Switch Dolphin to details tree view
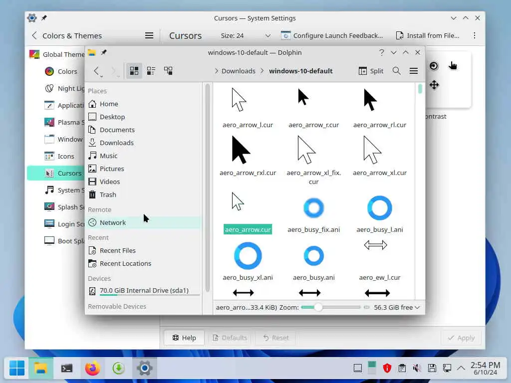 coord(168,71)
